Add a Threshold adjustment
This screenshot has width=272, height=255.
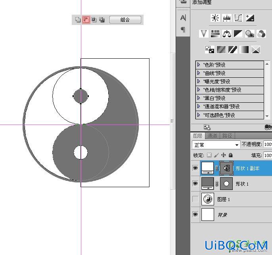coord(233,50)
